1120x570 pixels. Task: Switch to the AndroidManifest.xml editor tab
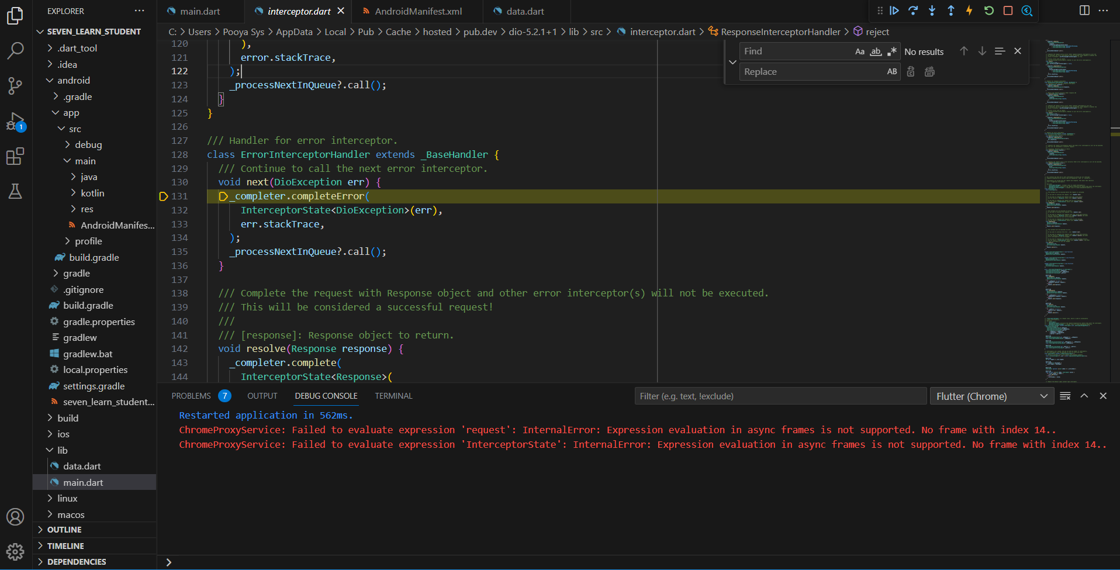click(418, 11)
